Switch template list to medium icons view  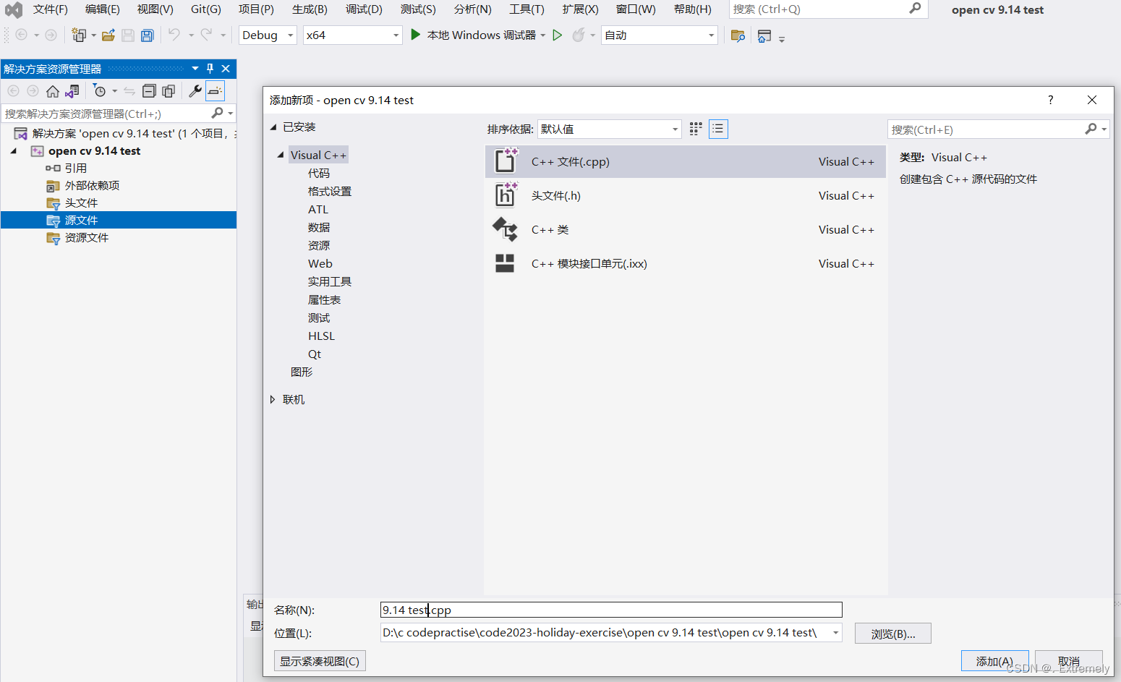(x=696, y=129)
